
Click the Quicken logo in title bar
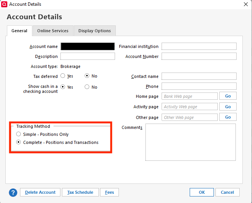(x=4, y=4)
